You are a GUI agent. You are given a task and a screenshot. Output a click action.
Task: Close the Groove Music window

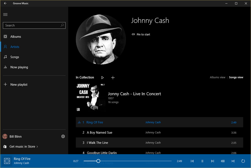(246, 3)
